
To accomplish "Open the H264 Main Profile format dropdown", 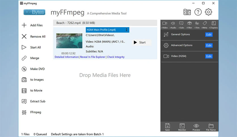I will 107,30.
